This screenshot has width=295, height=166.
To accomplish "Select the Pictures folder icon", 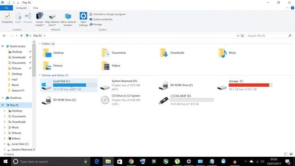I will click(x=47, y=65).
